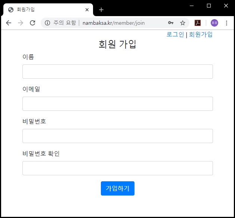
Task: Open the 회원가입 link at top right
Action: [x=201, y=34]
